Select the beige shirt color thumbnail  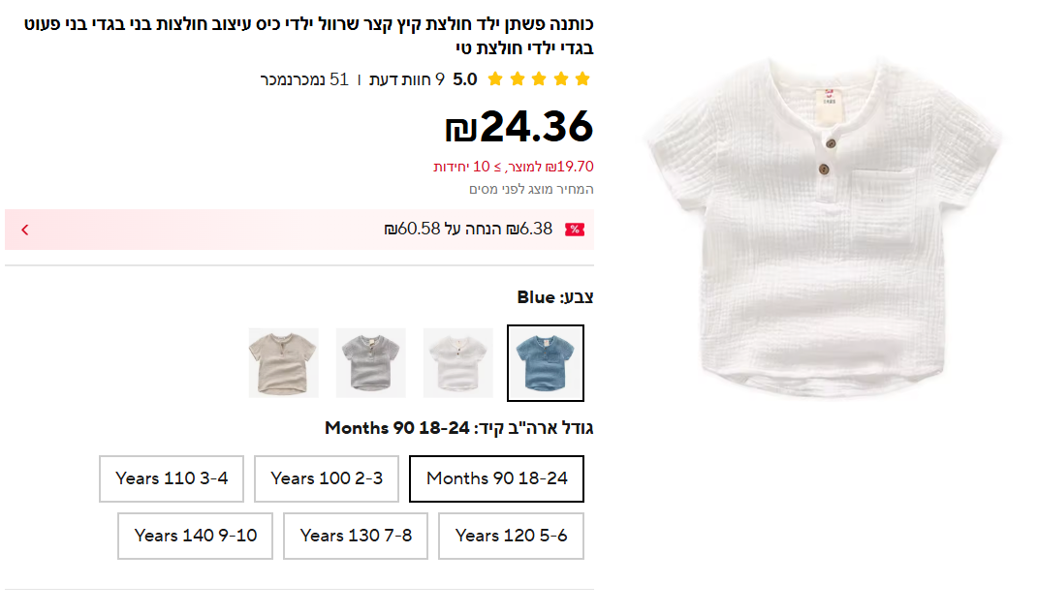(284, 363)
